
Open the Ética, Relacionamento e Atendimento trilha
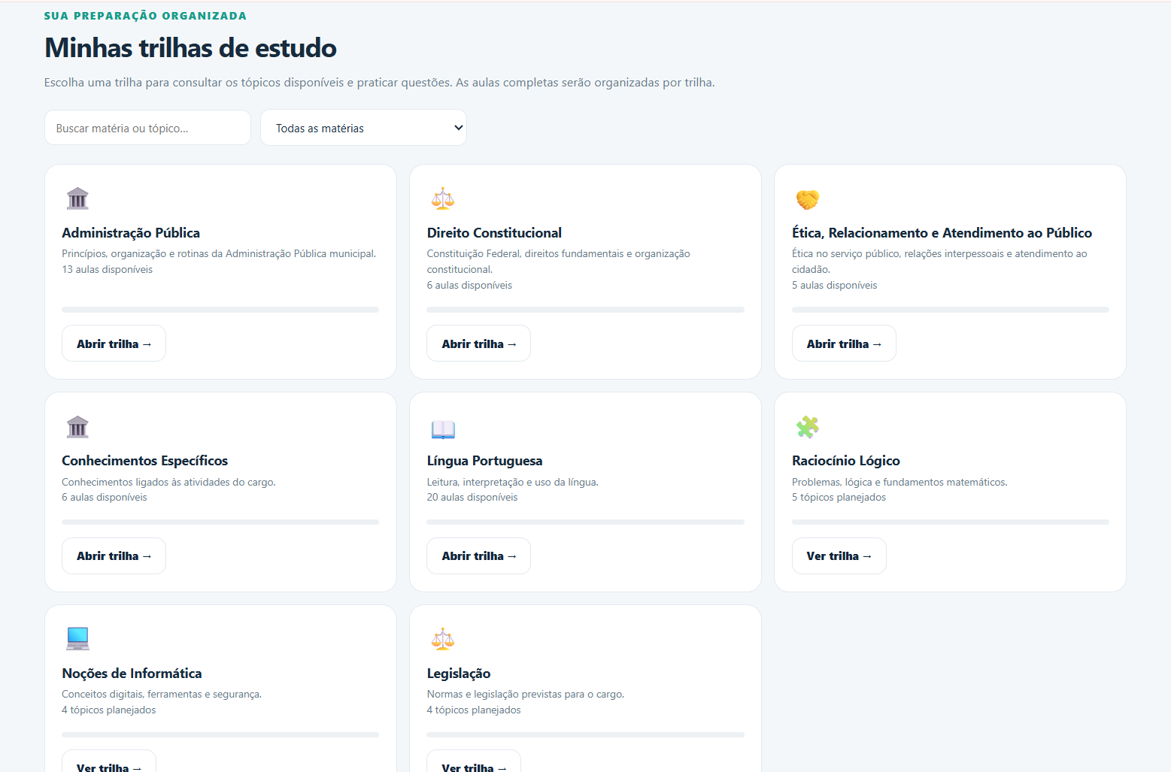pyautogui.click(x=844, y=344)
